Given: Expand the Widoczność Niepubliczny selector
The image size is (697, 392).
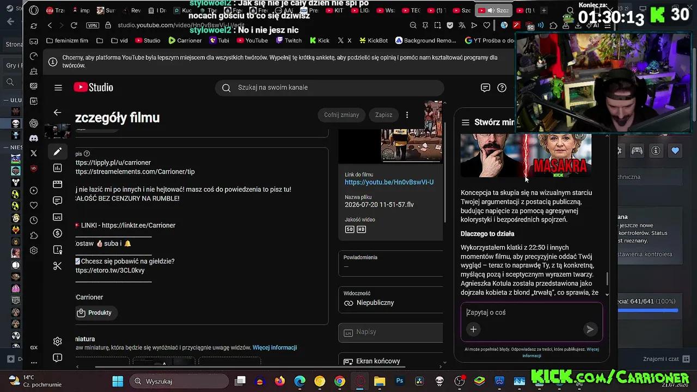Looking at the screenshot, I should pos(391,299).
